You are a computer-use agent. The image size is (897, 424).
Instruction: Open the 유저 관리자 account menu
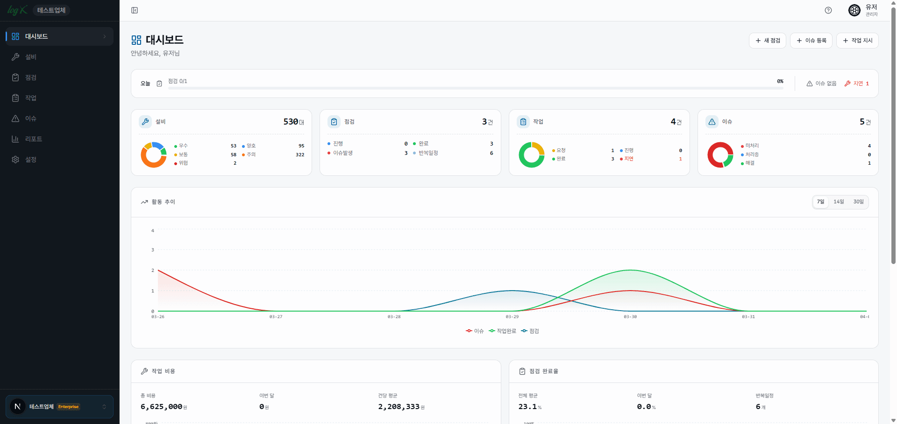[863, 10]
